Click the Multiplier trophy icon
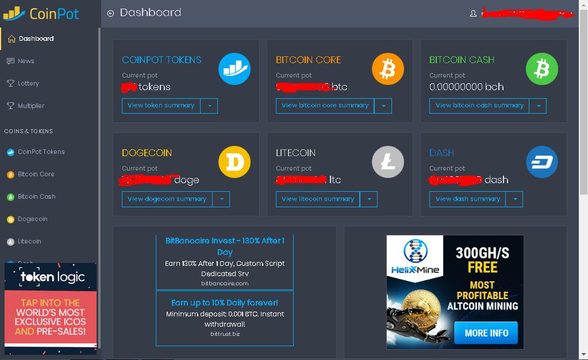 [10, 106]
